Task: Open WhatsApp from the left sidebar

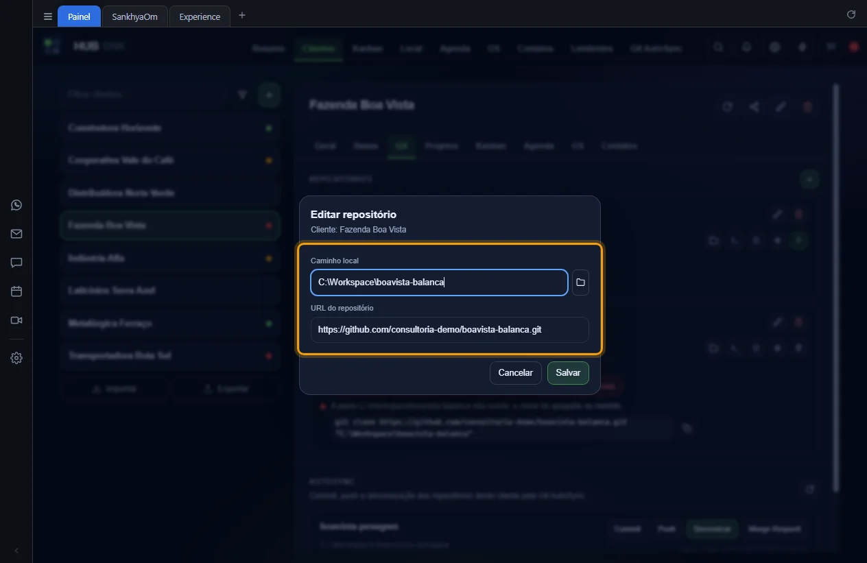Action: pos(16,205)
